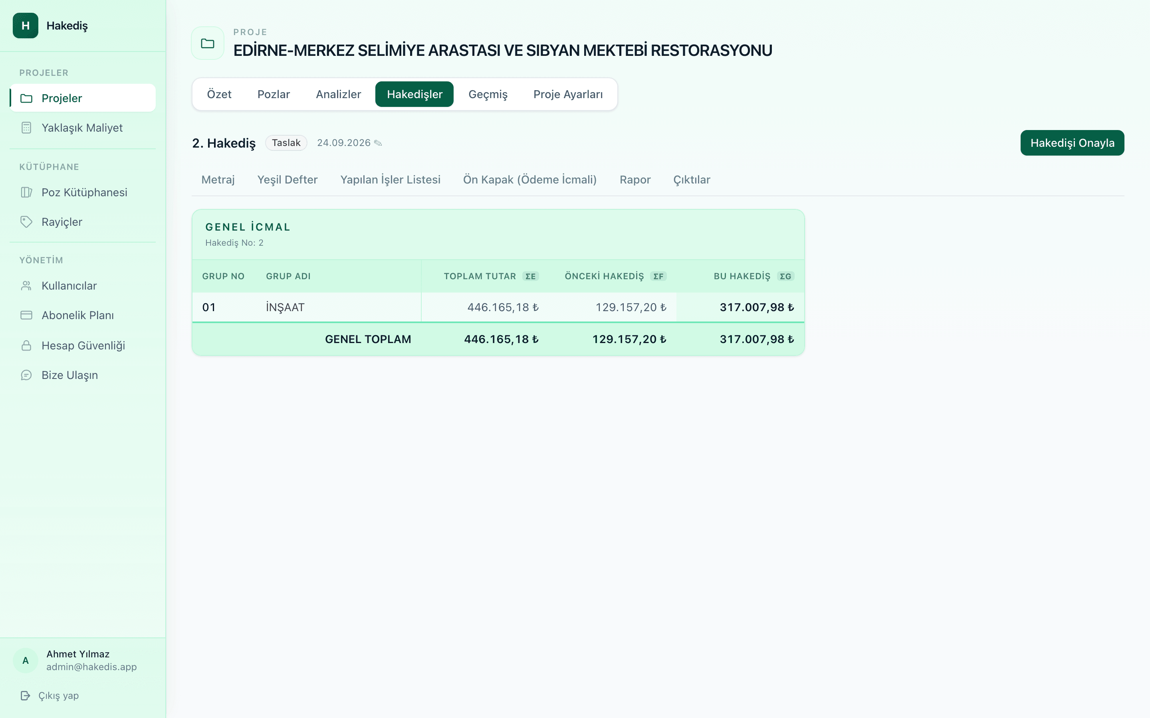The image size is (1150, 718).
Task: Show Yapılan İşler Listesi sub-tab
Action: [x=391, y=179]
